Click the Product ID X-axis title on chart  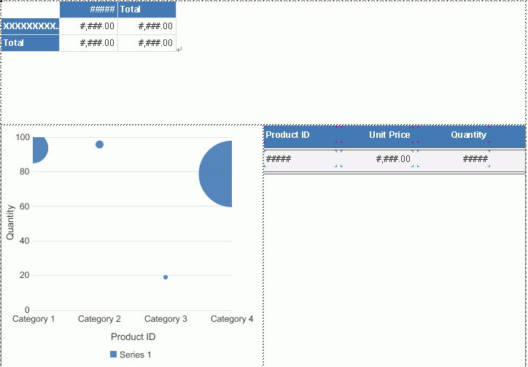(133, 337)
